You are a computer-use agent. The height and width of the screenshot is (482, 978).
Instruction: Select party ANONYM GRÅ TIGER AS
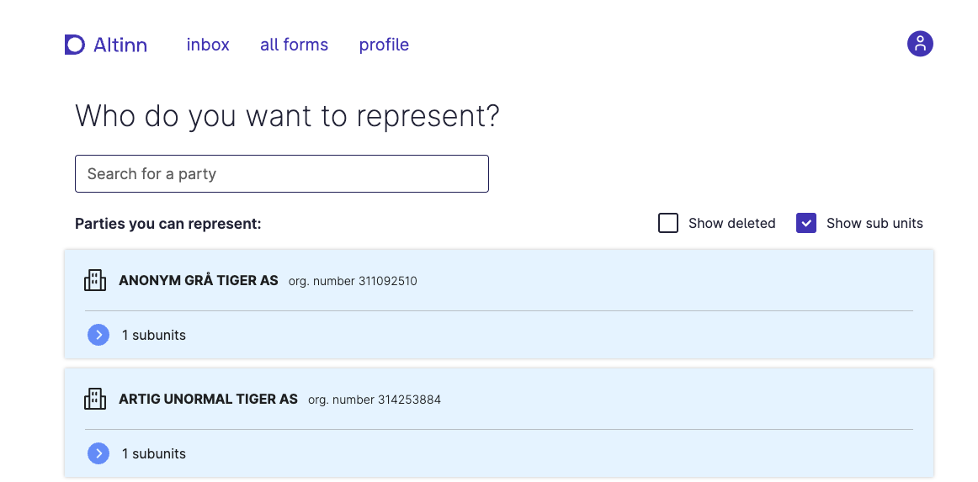(199, 280)
